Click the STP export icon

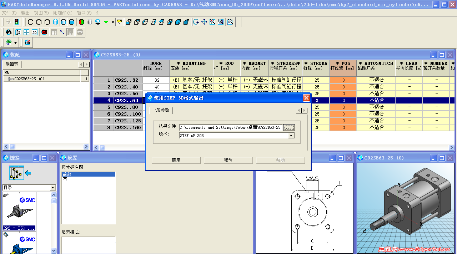(9, 43)
